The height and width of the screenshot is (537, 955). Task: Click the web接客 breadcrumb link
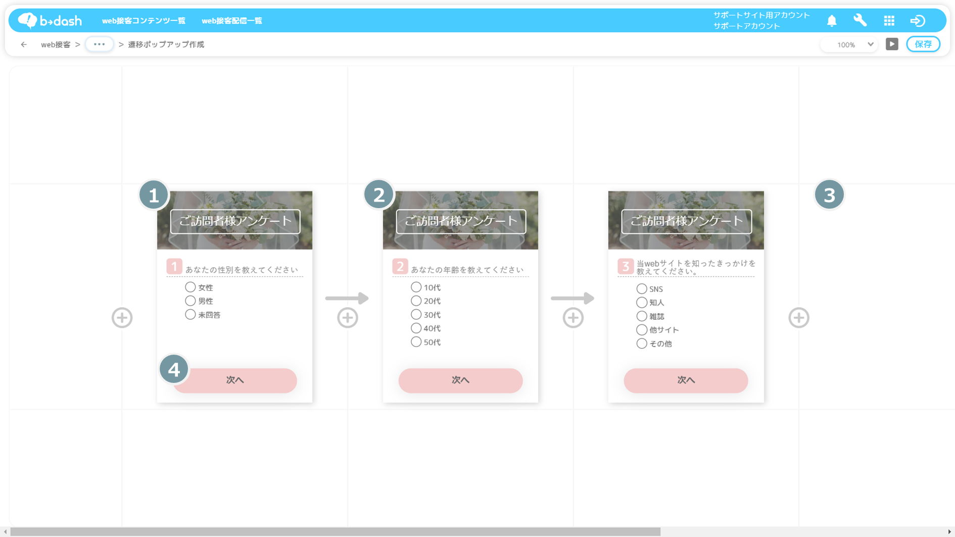click(56, 44)
